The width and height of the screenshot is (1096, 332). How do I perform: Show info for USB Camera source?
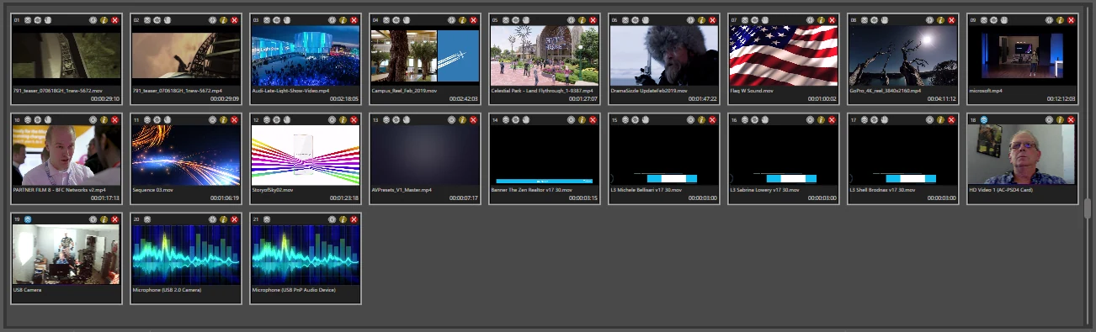(x=104, y=219)
